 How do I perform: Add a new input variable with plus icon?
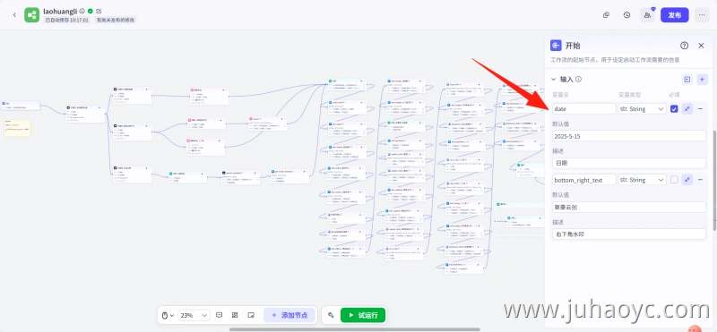point(703,80)
